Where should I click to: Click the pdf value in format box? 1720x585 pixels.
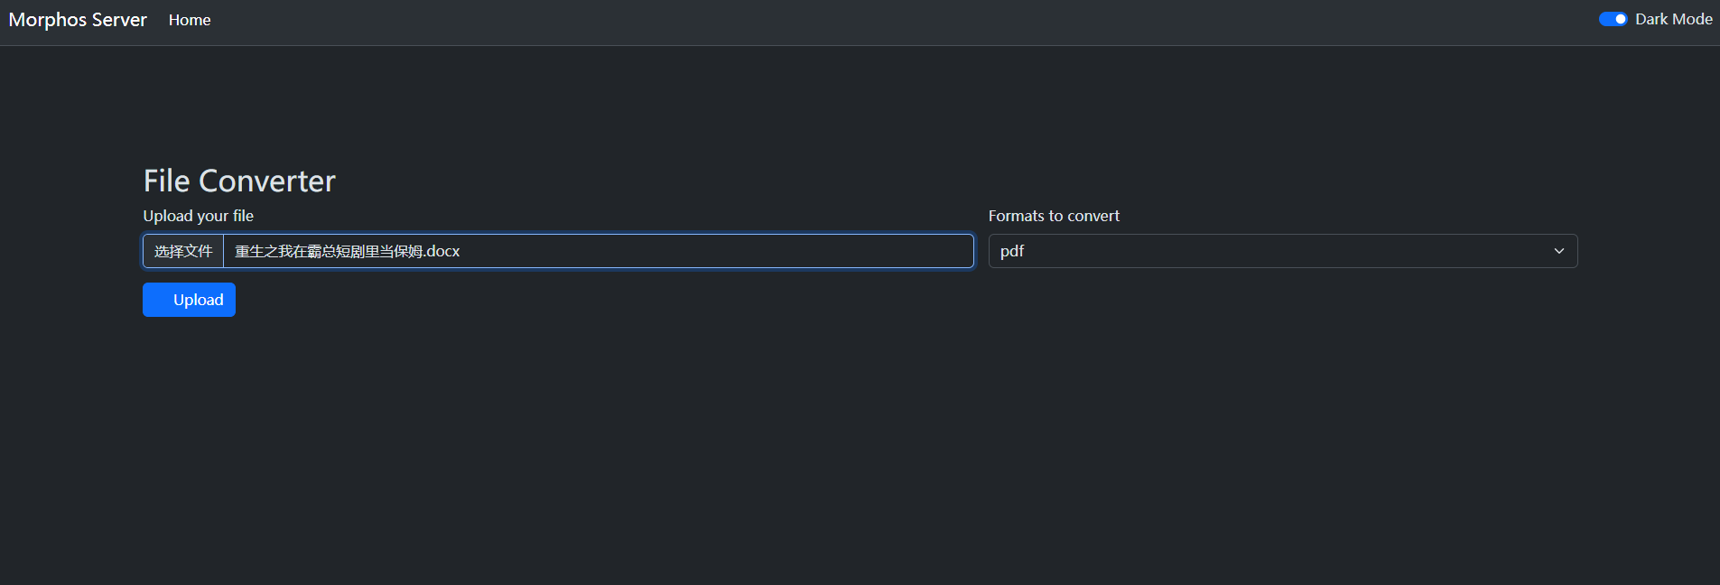[1012, 251]
